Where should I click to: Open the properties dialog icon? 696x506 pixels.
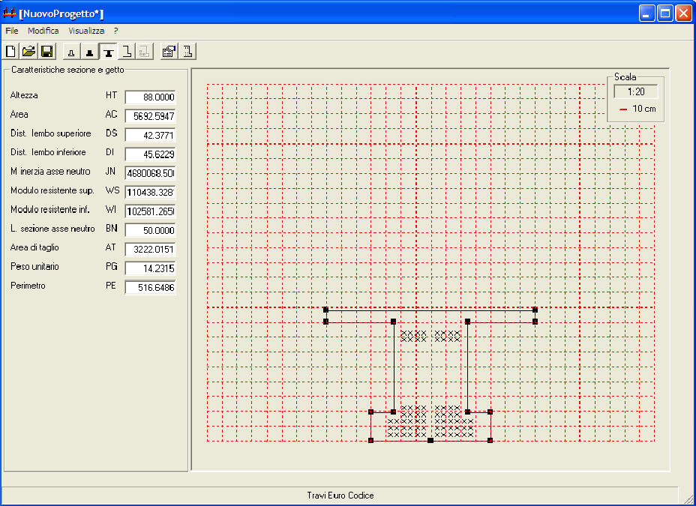click(169, 52)
